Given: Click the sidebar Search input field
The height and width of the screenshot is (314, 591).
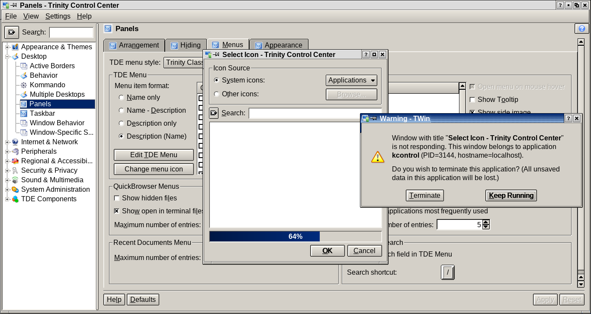Looking at the screenshot, I should pyautogui.click(x=71, y=32).
